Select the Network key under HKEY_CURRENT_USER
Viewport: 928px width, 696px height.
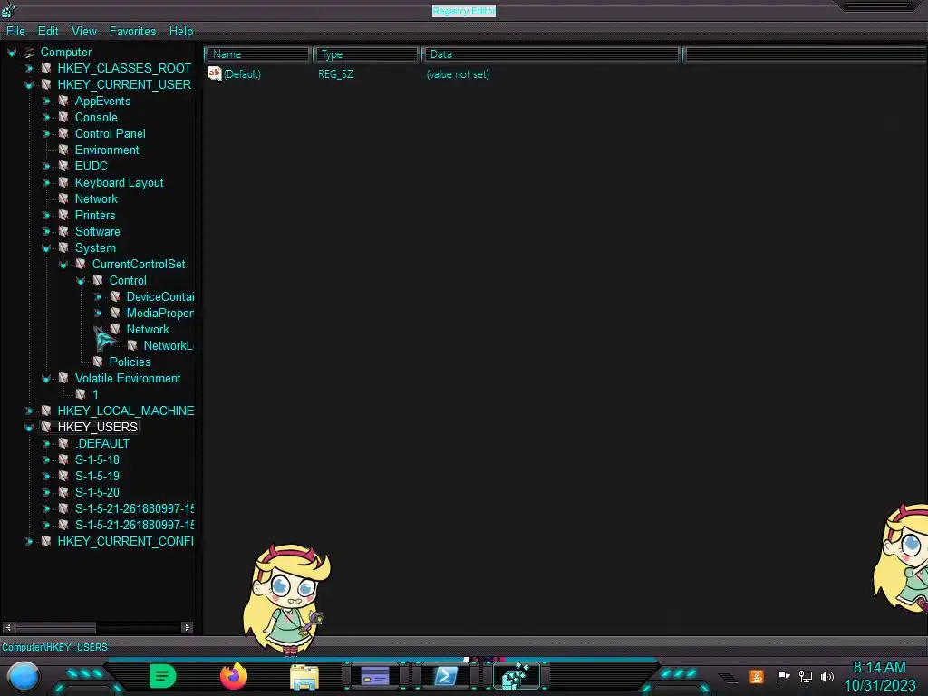96,198
